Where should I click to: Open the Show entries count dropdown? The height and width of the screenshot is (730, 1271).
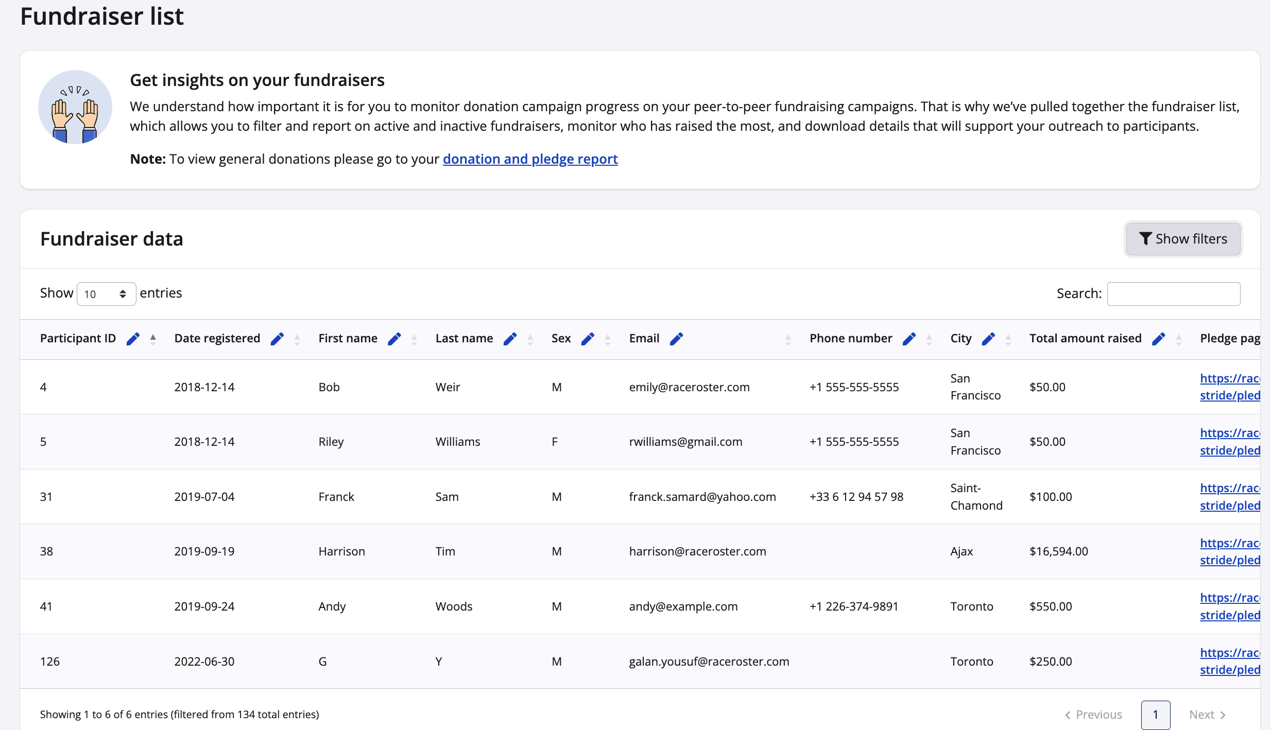pos(106,294)
